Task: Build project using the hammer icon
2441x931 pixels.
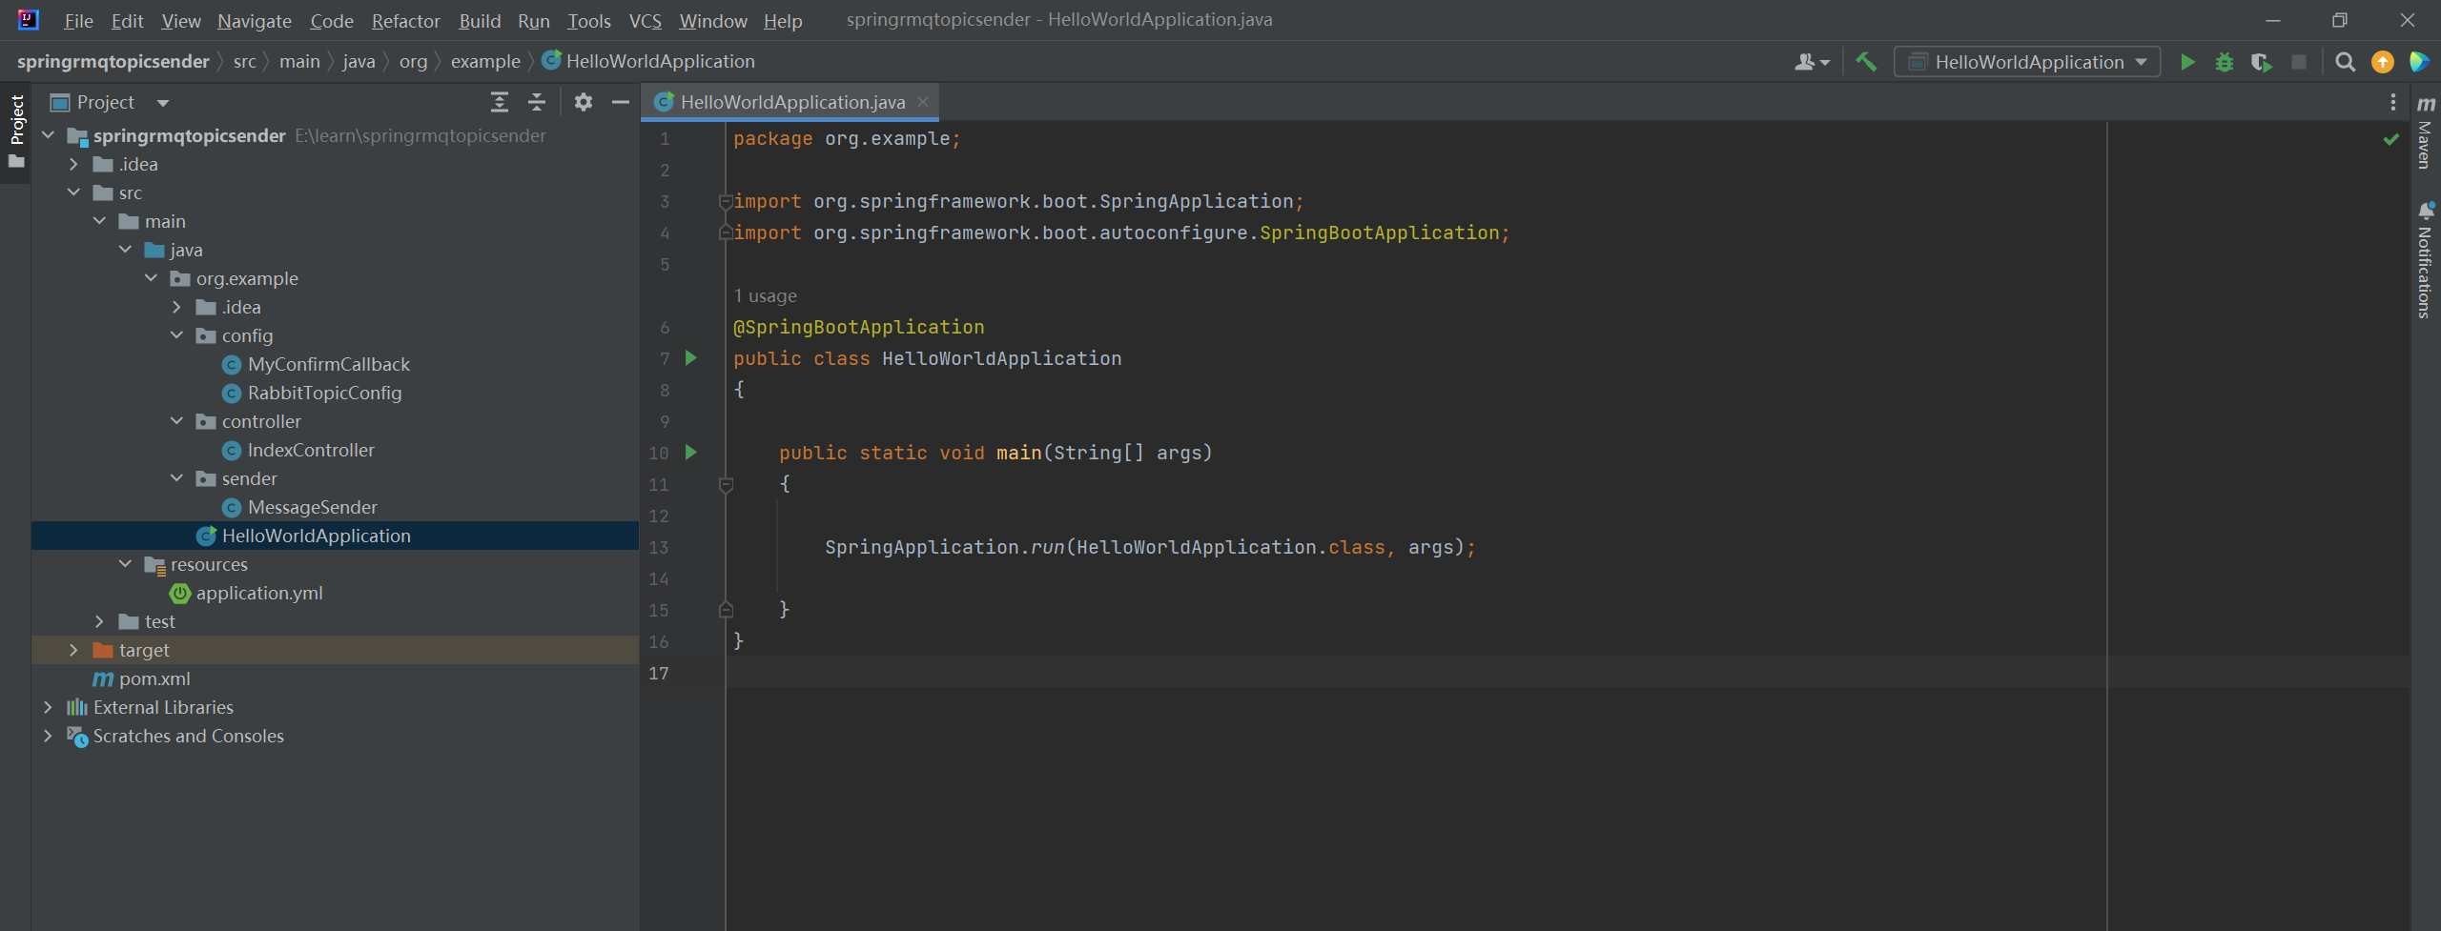Action: point(1866,63)
